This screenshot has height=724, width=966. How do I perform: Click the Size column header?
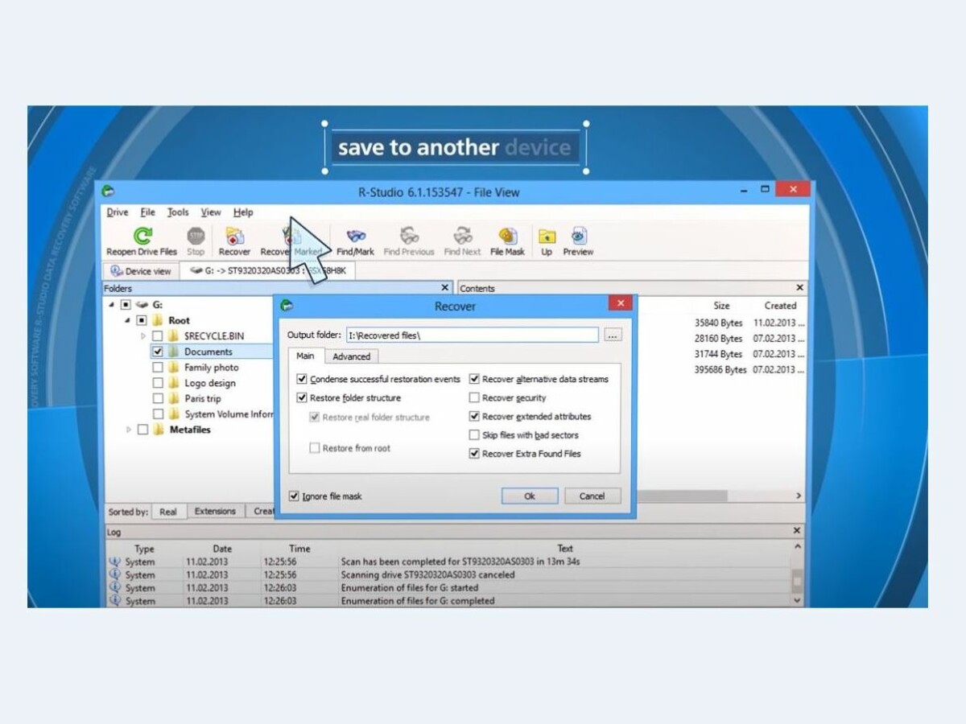point(722,306)
